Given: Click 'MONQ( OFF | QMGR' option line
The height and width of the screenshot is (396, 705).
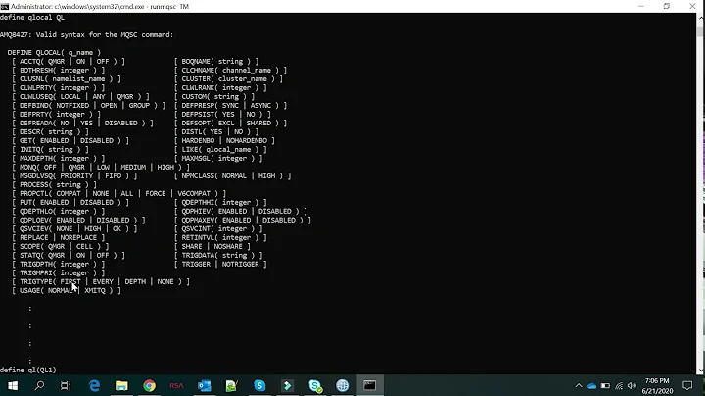Looking at the screenshot, I should 101,167.
